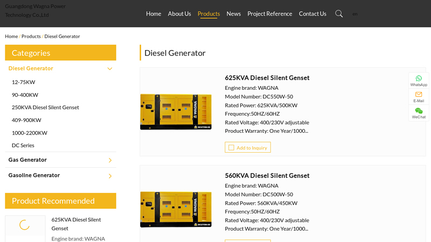This screenshot has width=431, height=242.
Task: Expand the Gas Generator category arrow
Action: (110, 160)
